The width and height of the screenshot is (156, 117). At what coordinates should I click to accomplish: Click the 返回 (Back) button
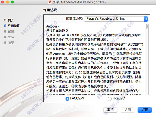pos(128,110)
